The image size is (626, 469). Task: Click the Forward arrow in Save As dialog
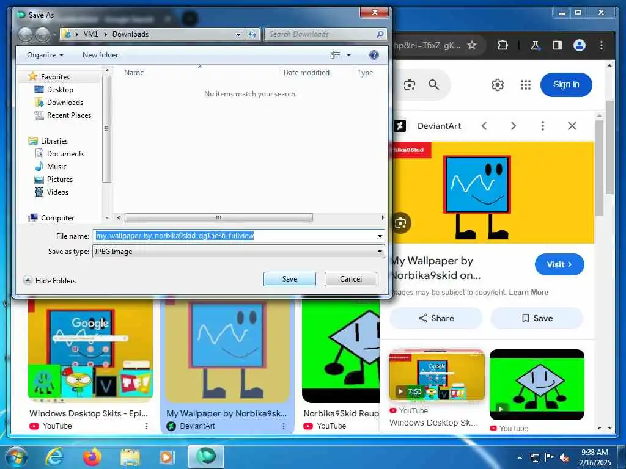(x=42, y=35)
